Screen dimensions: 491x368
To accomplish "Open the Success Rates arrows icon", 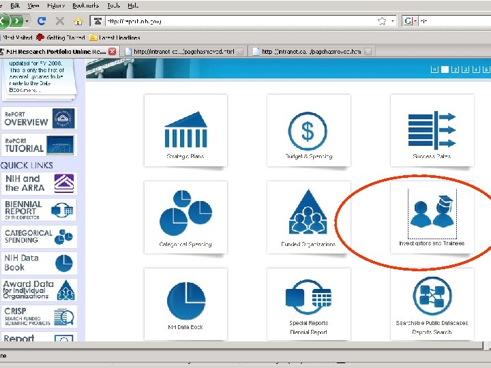I will coord(432,130).
